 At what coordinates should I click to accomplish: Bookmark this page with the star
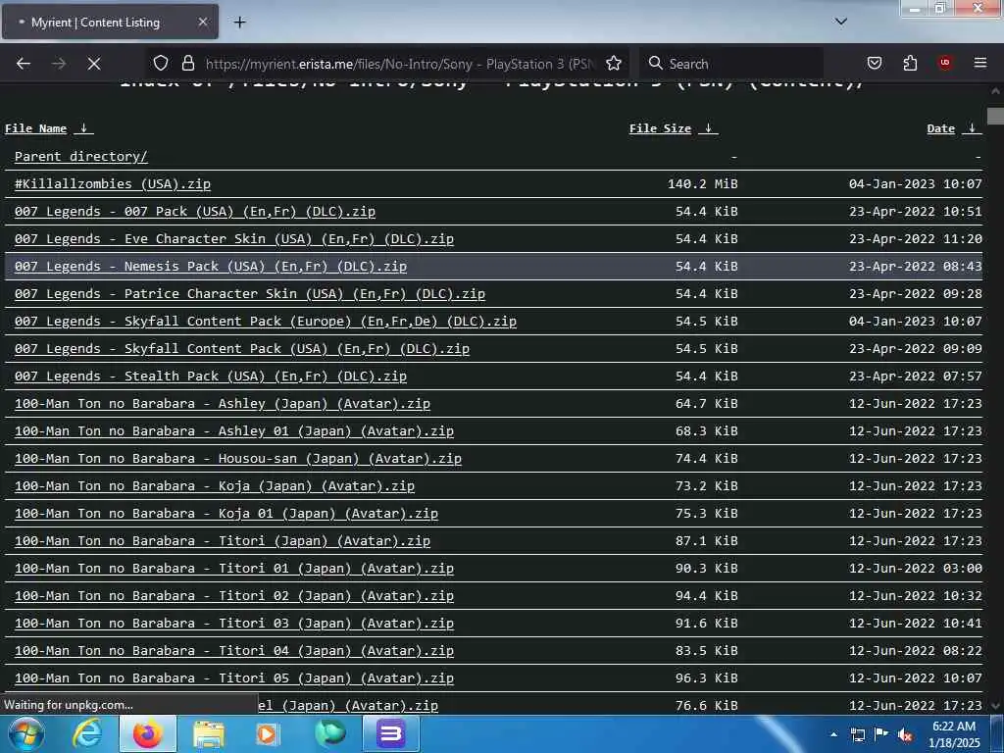[614, 64]
